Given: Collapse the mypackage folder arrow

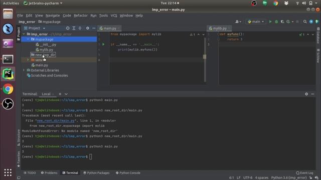Looking at the screenshot, I should 28,39.
